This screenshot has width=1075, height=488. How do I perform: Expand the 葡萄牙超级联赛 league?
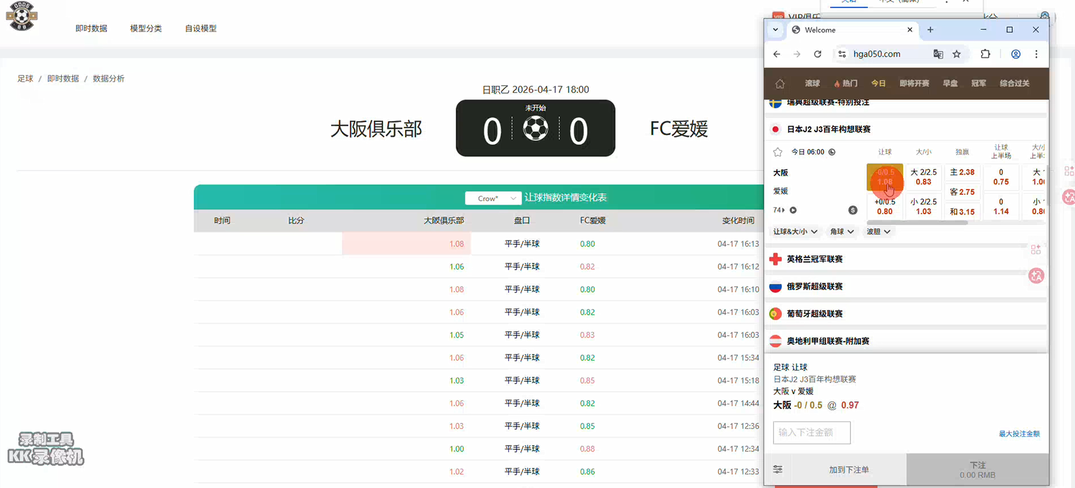(x=906, y=314)
